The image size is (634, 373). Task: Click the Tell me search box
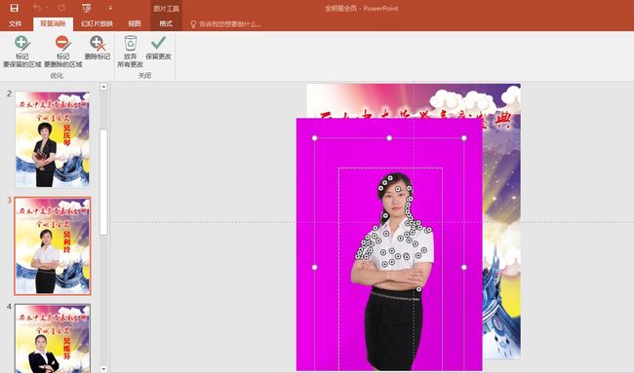(225, 24)
